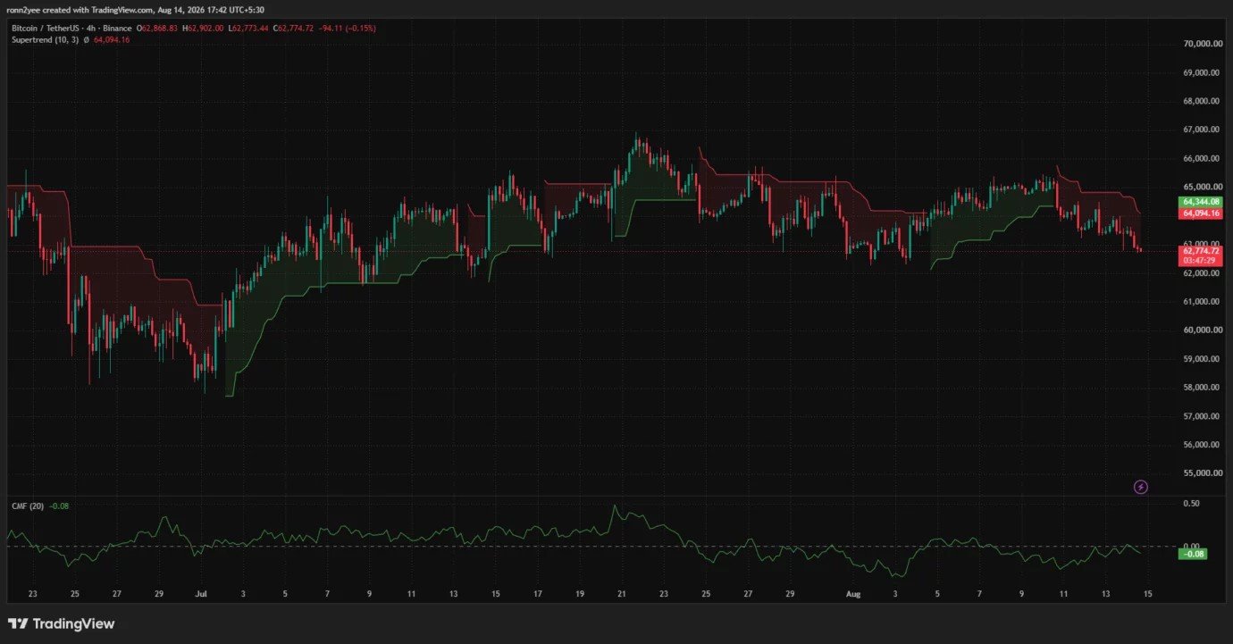Click the 0.50 level on CMF scale
This screenshot has width=1233, height=644.
1191,504
